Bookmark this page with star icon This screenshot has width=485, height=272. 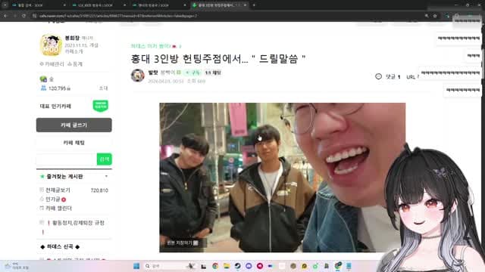(x=434, y=16)
